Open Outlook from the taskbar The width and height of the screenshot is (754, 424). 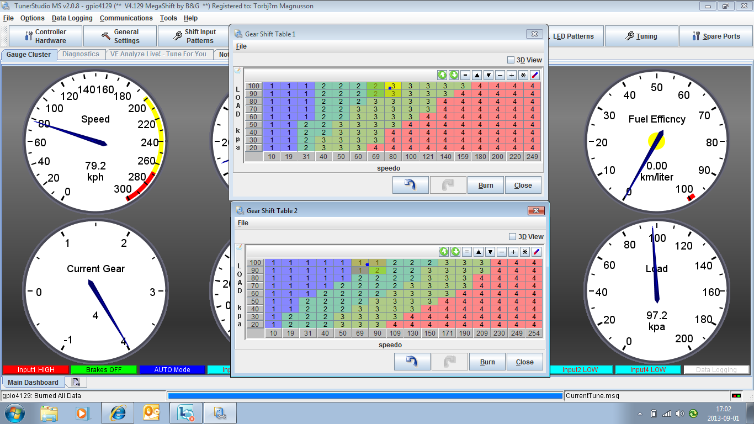click(x=151, y=413)
